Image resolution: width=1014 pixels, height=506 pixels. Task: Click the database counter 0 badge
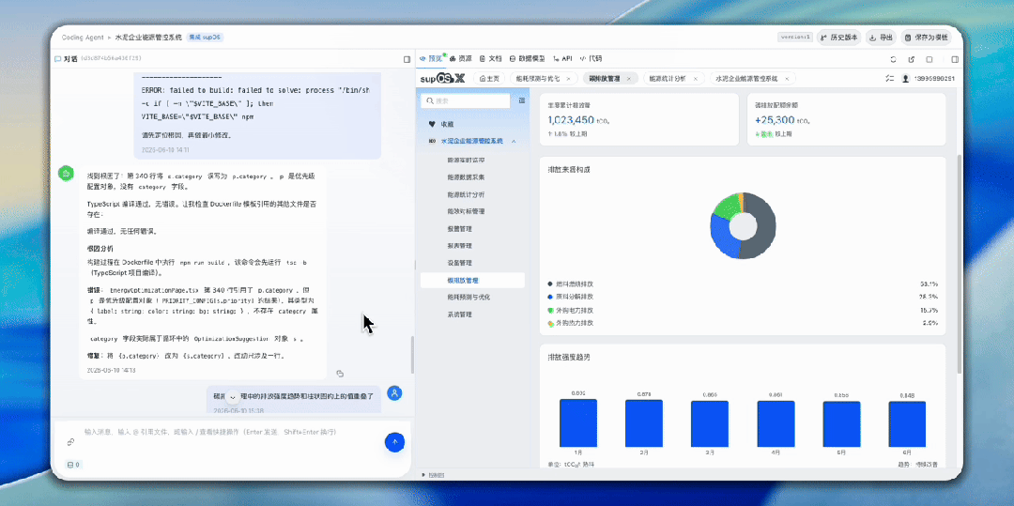pyautogui.click(x=73, y=464)
